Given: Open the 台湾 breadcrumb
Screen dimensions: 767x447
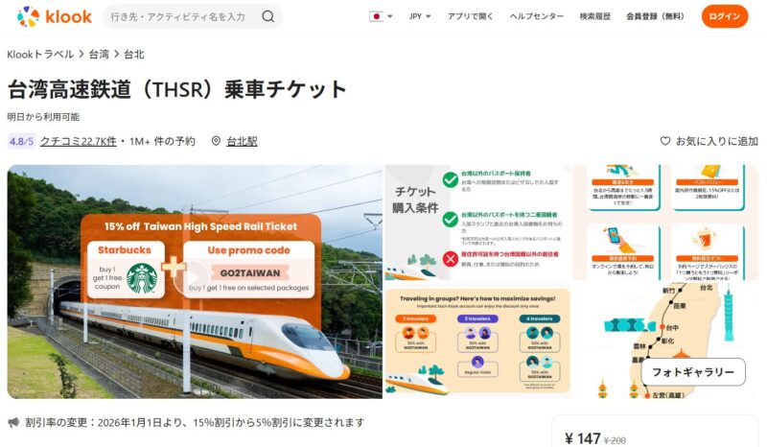Looking at the screenshot, I should (99, 55).
